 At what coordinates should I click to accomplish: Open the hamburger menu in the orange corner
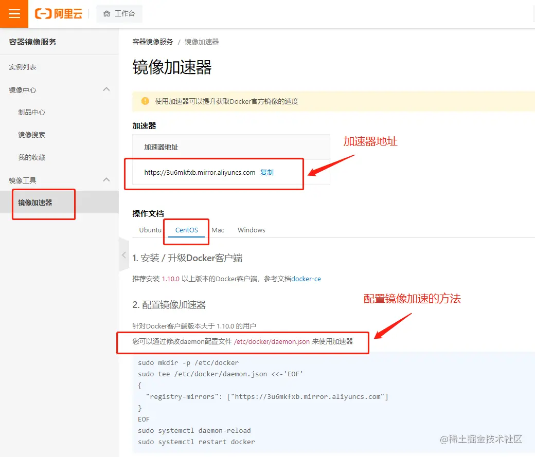14,14
